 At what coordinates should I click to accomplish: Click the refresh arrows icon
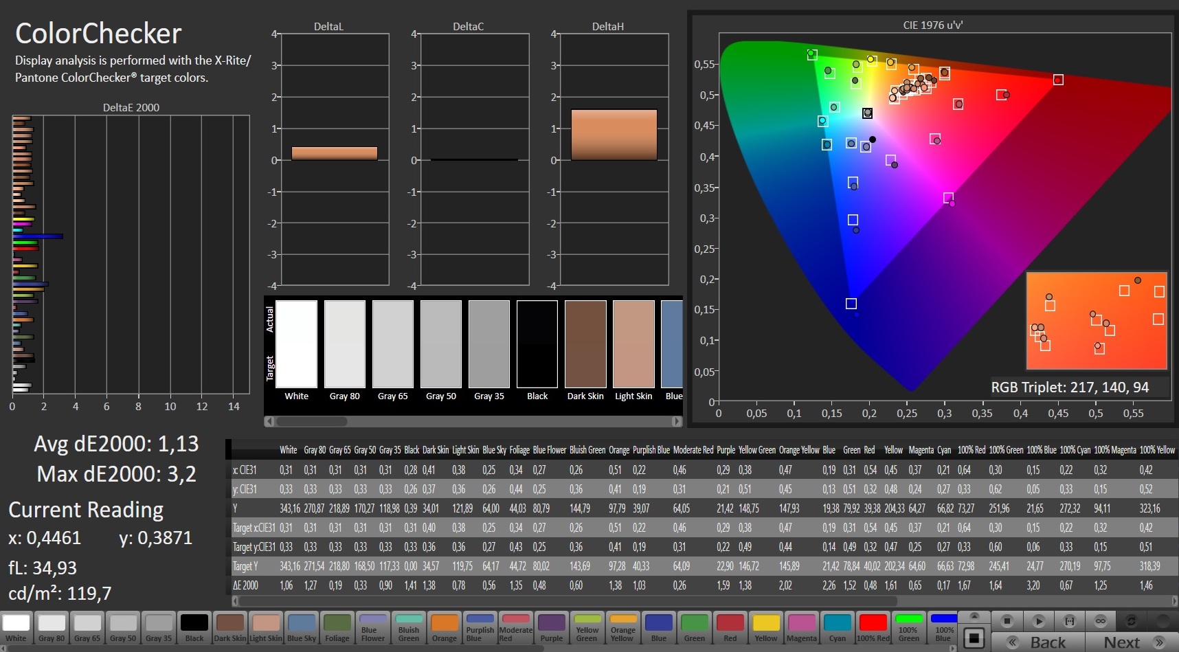pos(1131,621)
